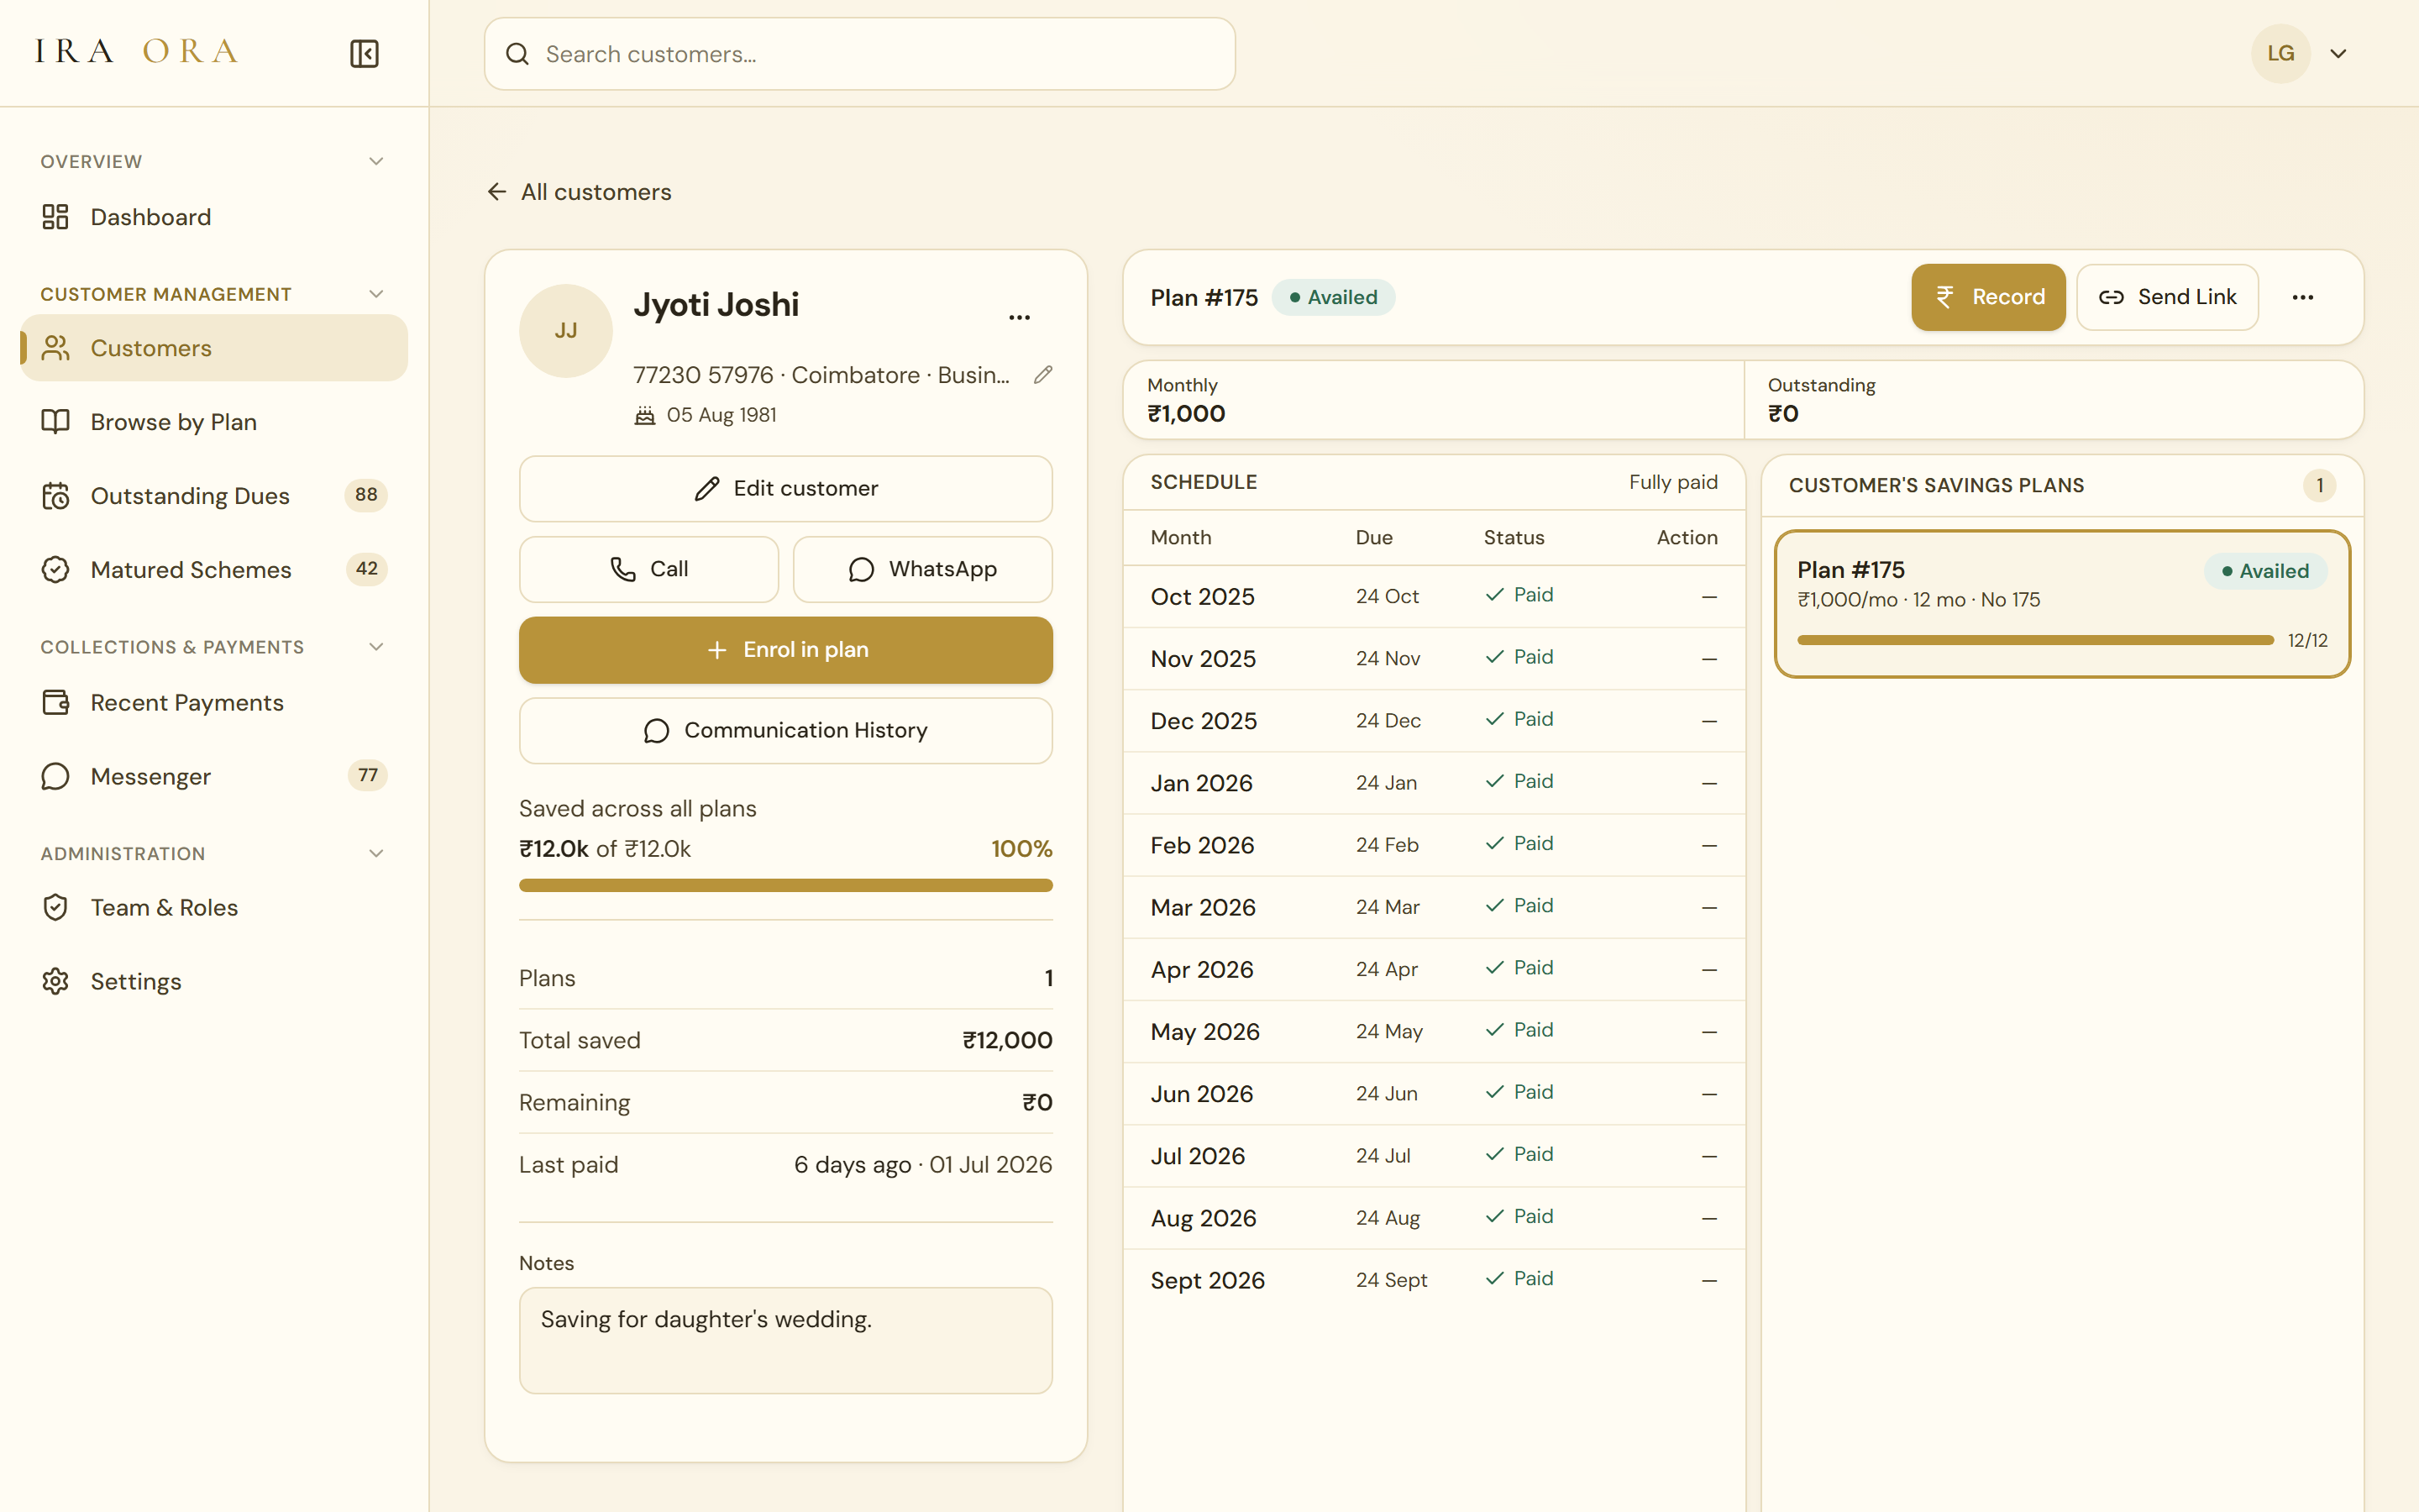Open Recent Payments

point(214,703)
